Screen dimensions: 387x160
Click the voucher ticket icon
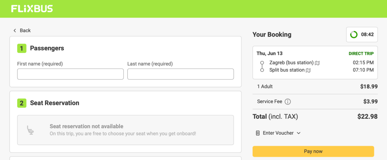[258, 133]
